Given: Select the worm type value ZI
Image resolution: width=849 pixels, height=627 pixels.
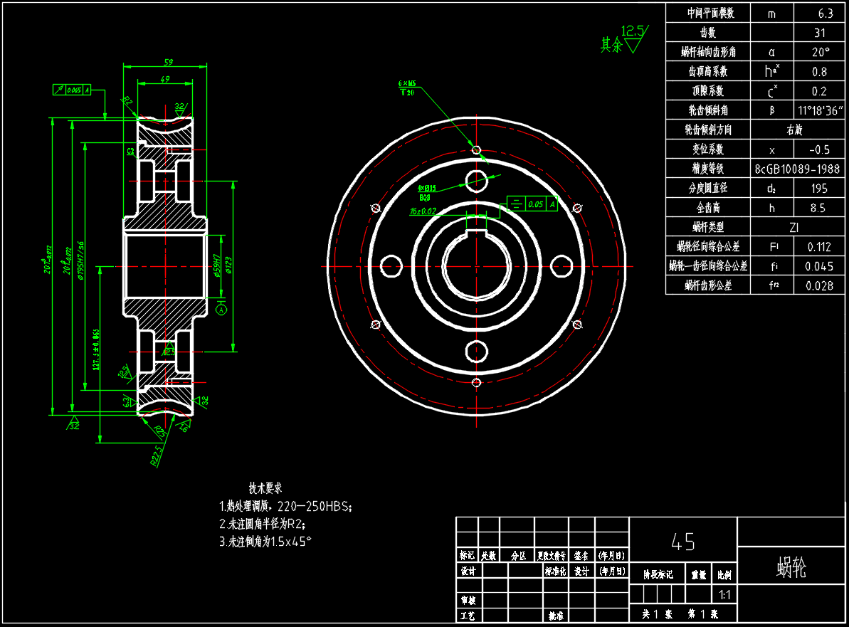Looking at the screenshot, I should pos(794,228).
